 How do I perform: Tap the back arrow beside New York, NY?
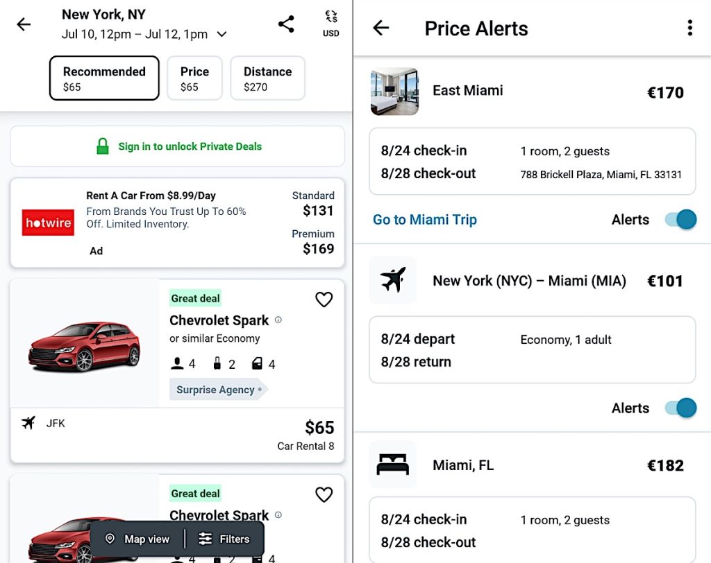point(24,24)
